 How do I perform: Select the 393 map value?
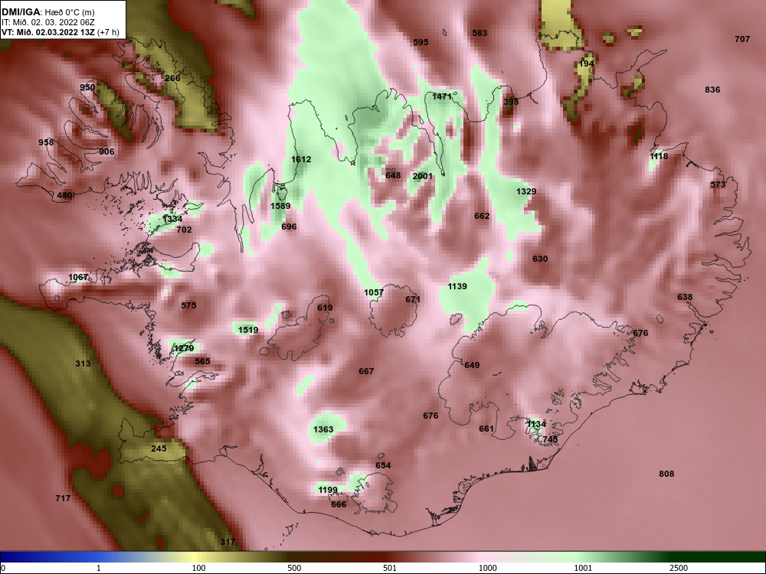[511, 102]
